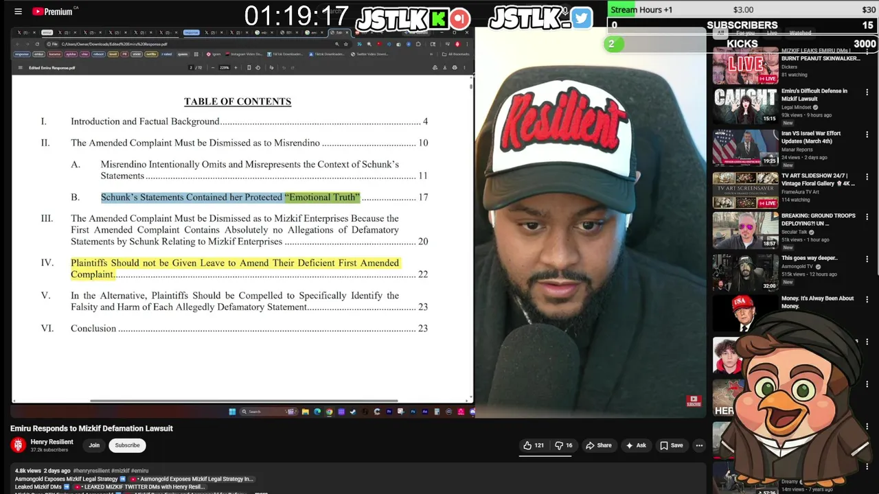
Task: Click the PDF viewer sidebar menu icon
Action: pos(21,67)
